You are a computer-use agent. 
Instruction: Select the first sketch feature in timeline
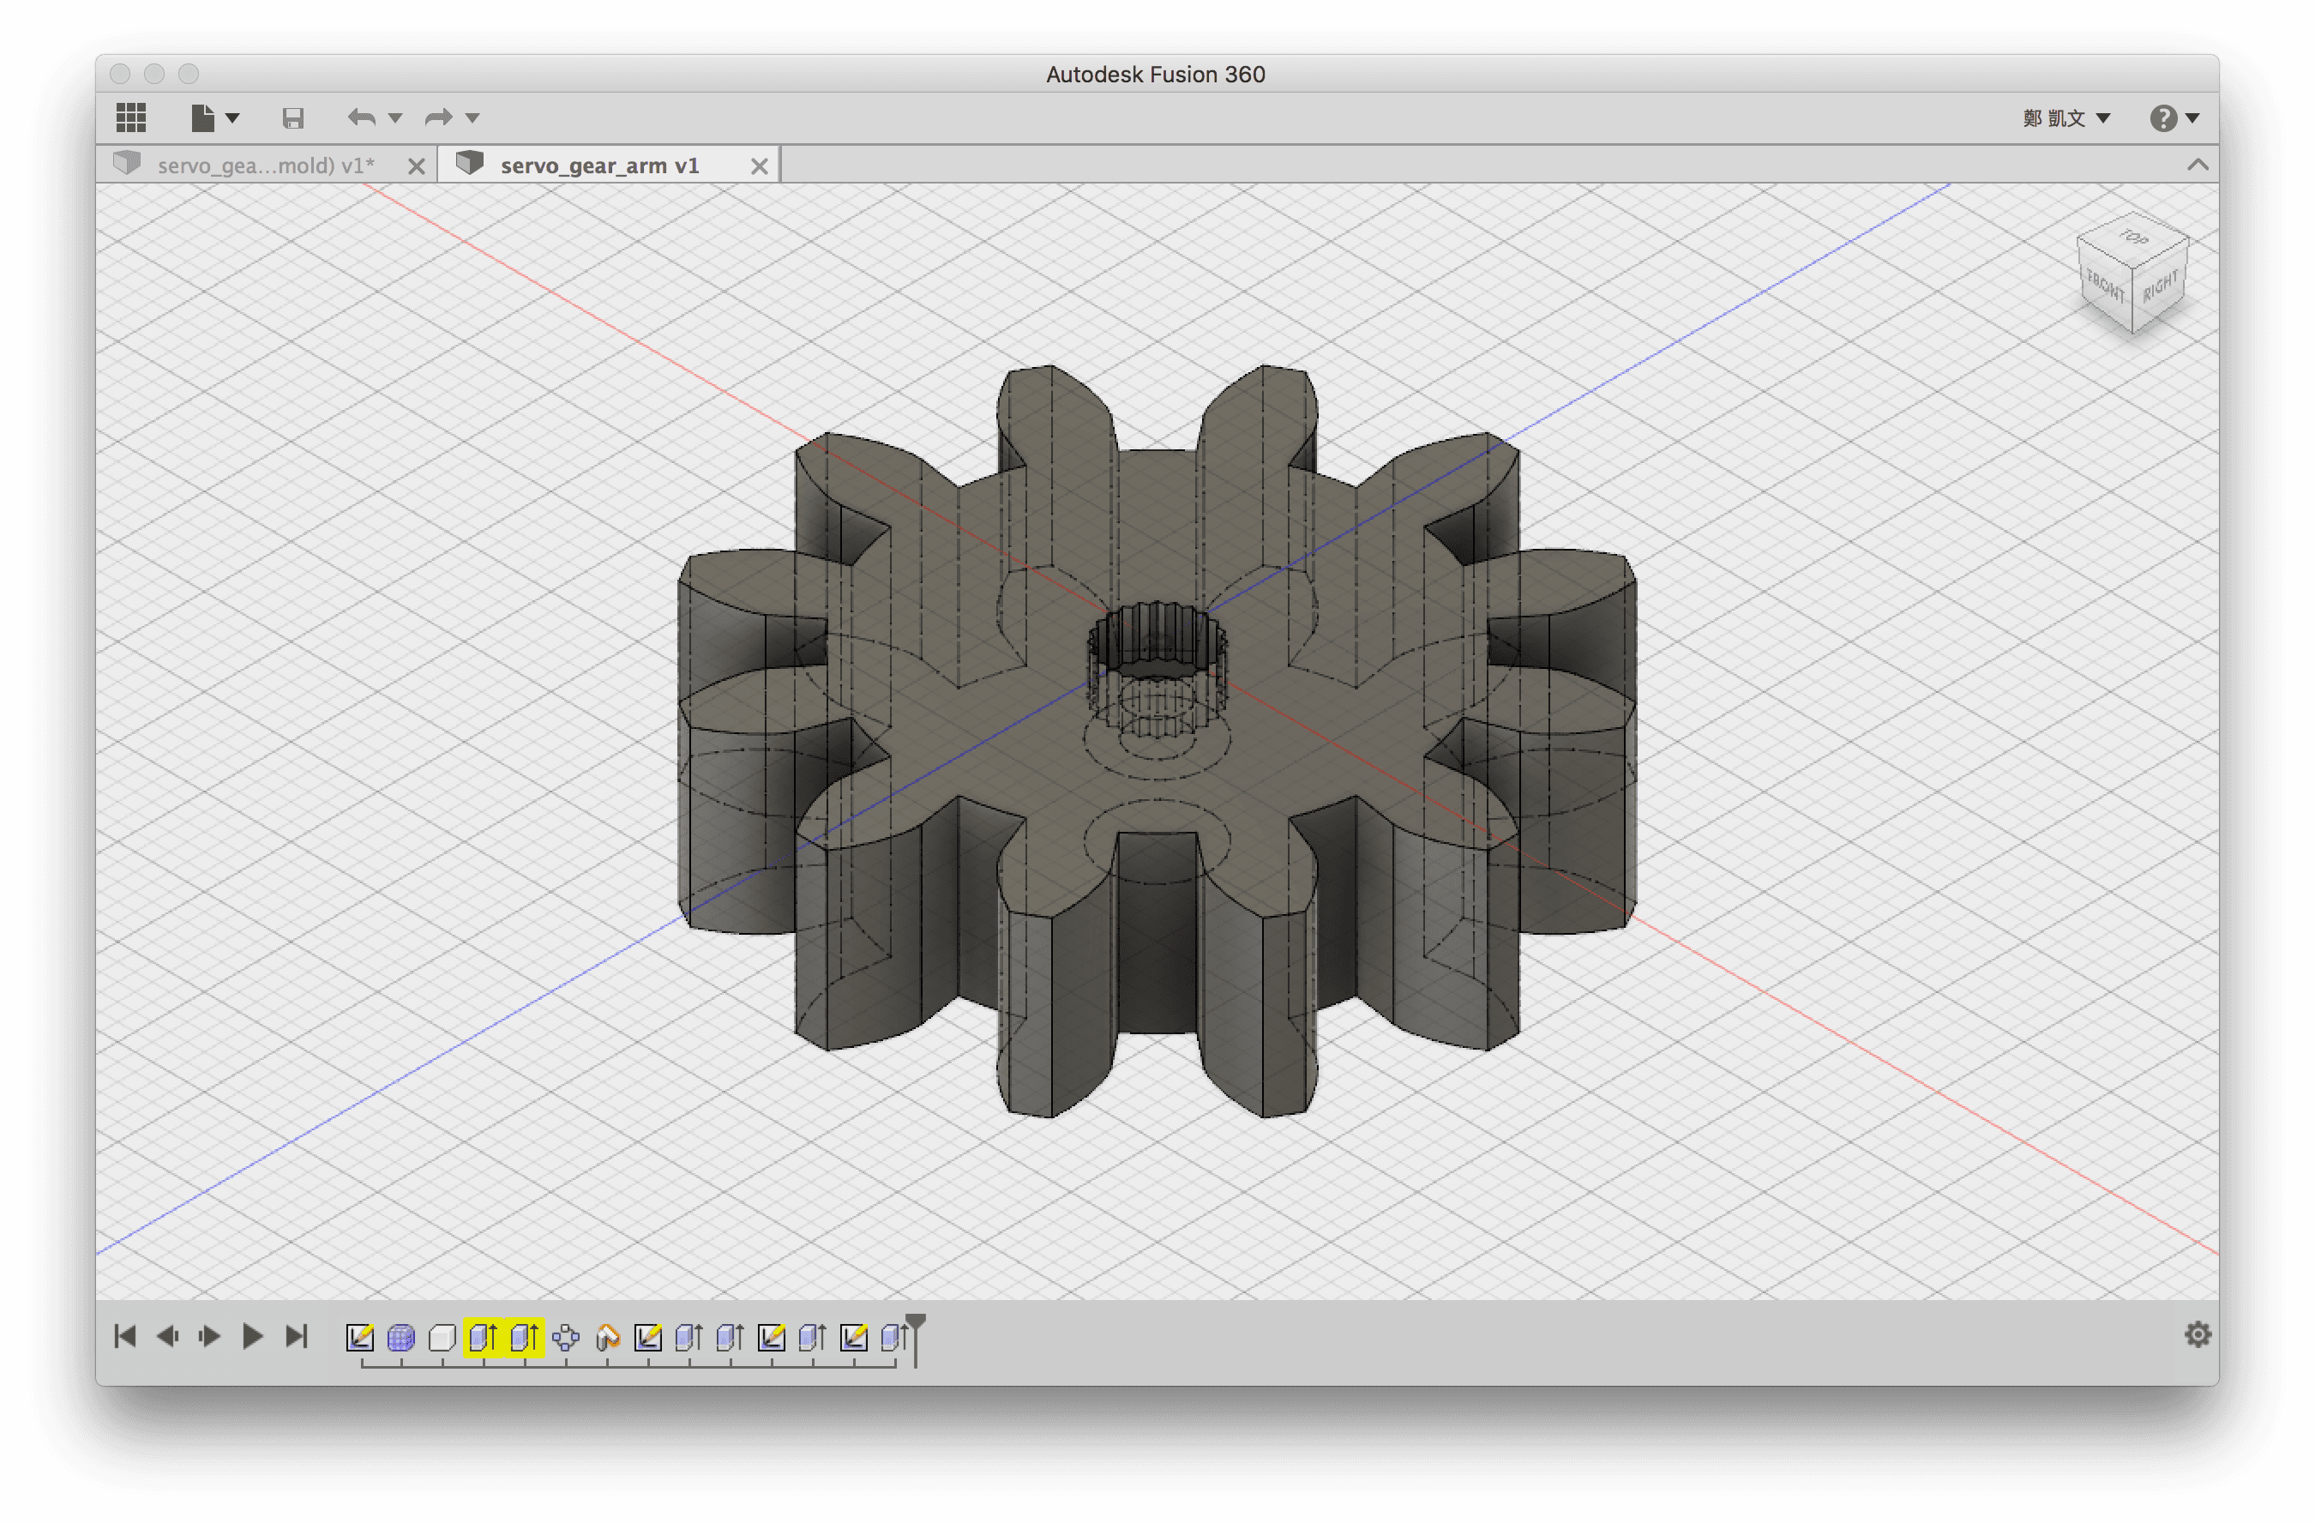360,1339
